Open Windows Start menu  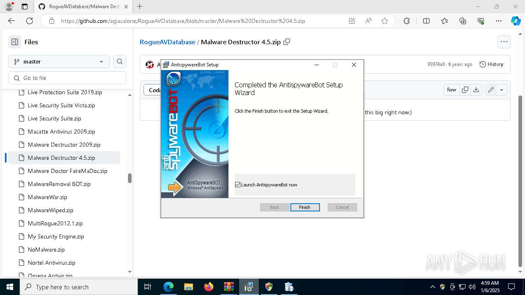click(10, 287)
